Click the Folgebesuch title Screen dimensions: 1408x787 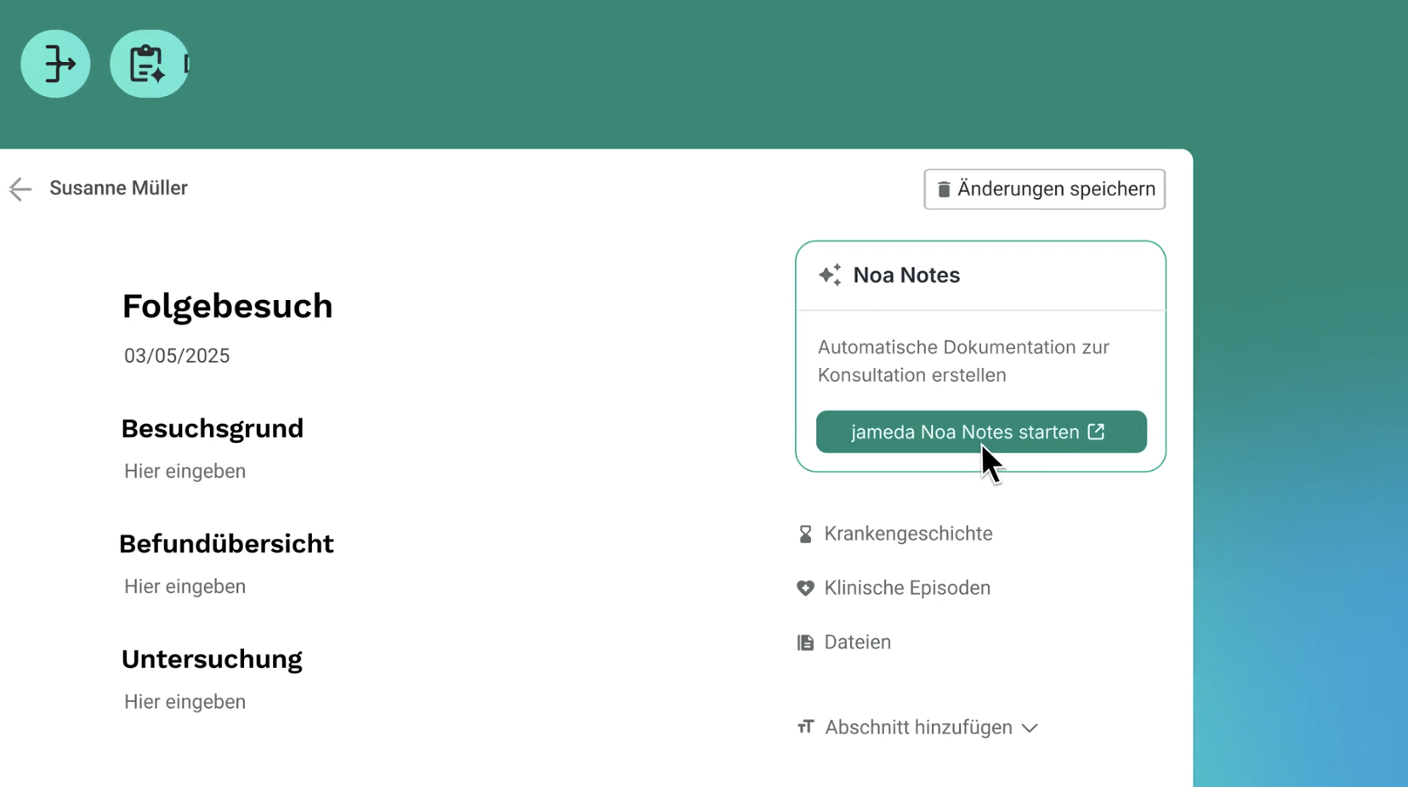click(227, 306)
